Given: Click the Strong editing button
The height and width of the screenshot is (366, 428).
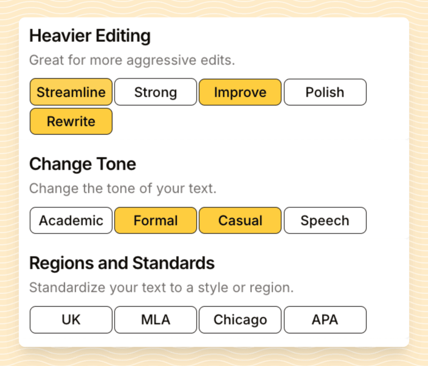Looking at the screenshot, I should click(x=155, y=92).
